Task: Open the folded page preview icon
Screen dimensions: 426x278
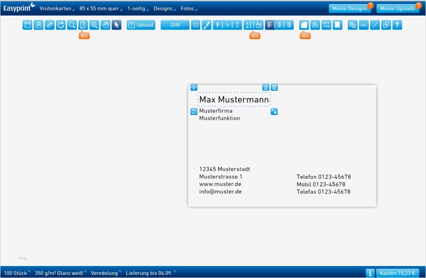Action: coord(83,25)
